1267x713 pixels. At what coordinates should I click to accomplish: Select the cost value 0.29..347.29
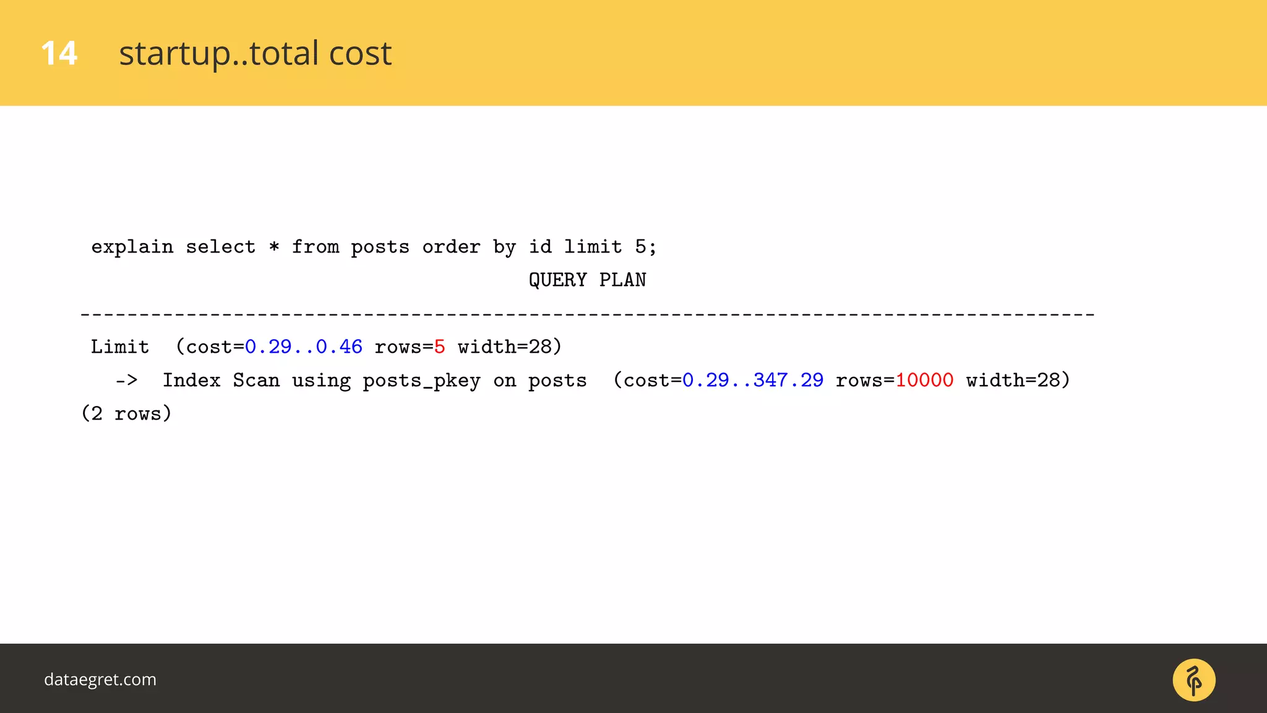coord(753,380)
